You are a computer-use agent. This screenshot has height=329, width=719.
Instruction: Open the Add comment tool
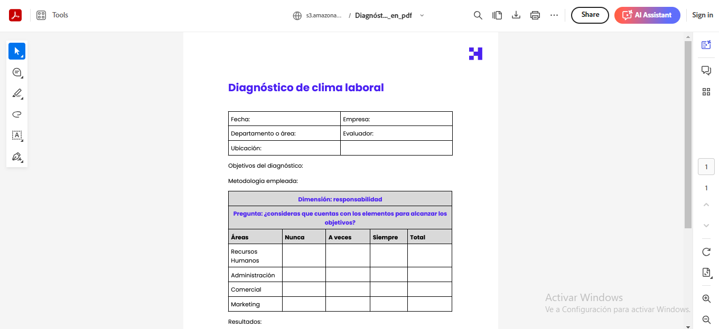(x=16, y=72)
